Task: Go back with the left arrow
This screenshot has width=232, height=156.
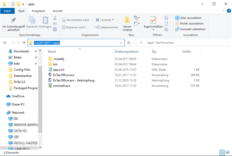Action: coord(5,43)
